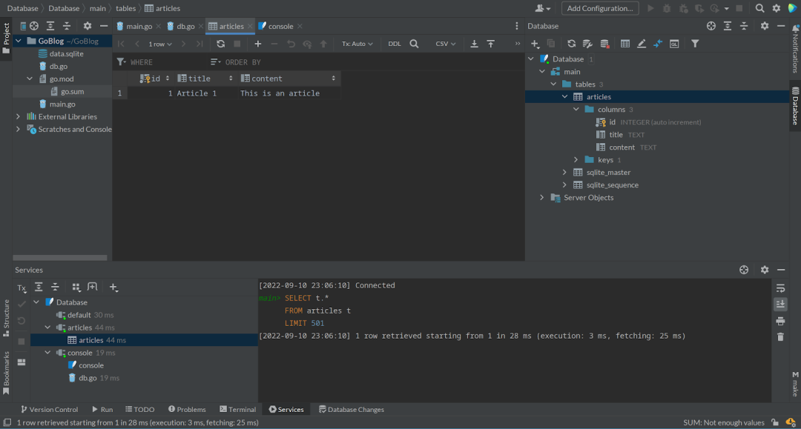This screenshot has height=429, width=801.
Task: Open IDE settings gear in top bar
Action: [776, 8]
